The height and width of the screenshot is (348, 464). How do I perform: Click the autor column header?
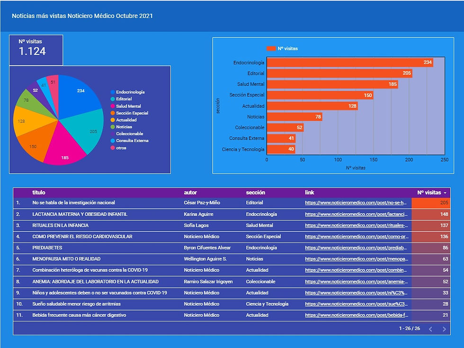coord(190,193)
